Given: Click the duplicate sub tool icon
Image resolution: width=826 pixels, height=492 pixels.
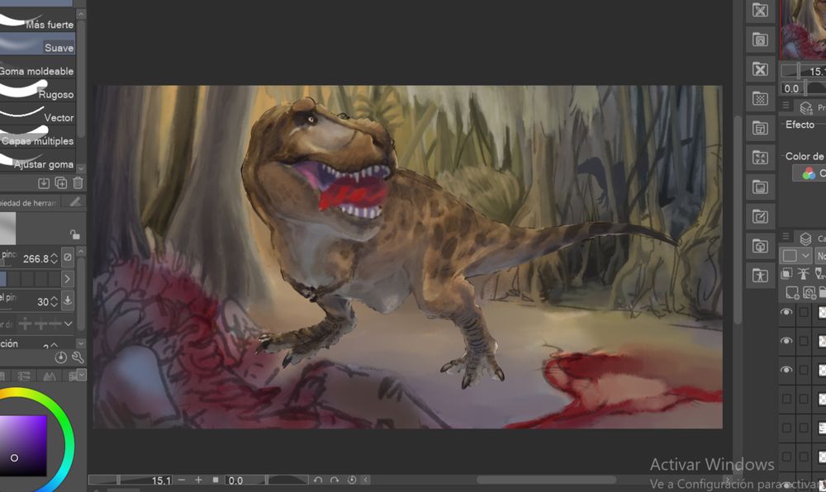Looking at the screenshot, I should click(60, 182).
